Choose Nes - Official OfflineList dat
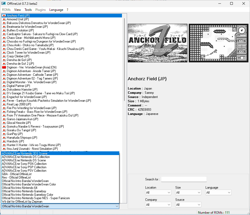Viewport: 250px width, 215px height. pyautogui.click(x=60, y=177)
